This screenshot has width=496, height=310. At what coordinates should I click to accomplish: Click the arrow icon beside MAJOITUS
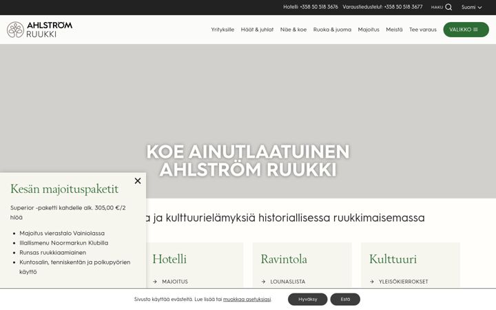[x=155, y=281]
